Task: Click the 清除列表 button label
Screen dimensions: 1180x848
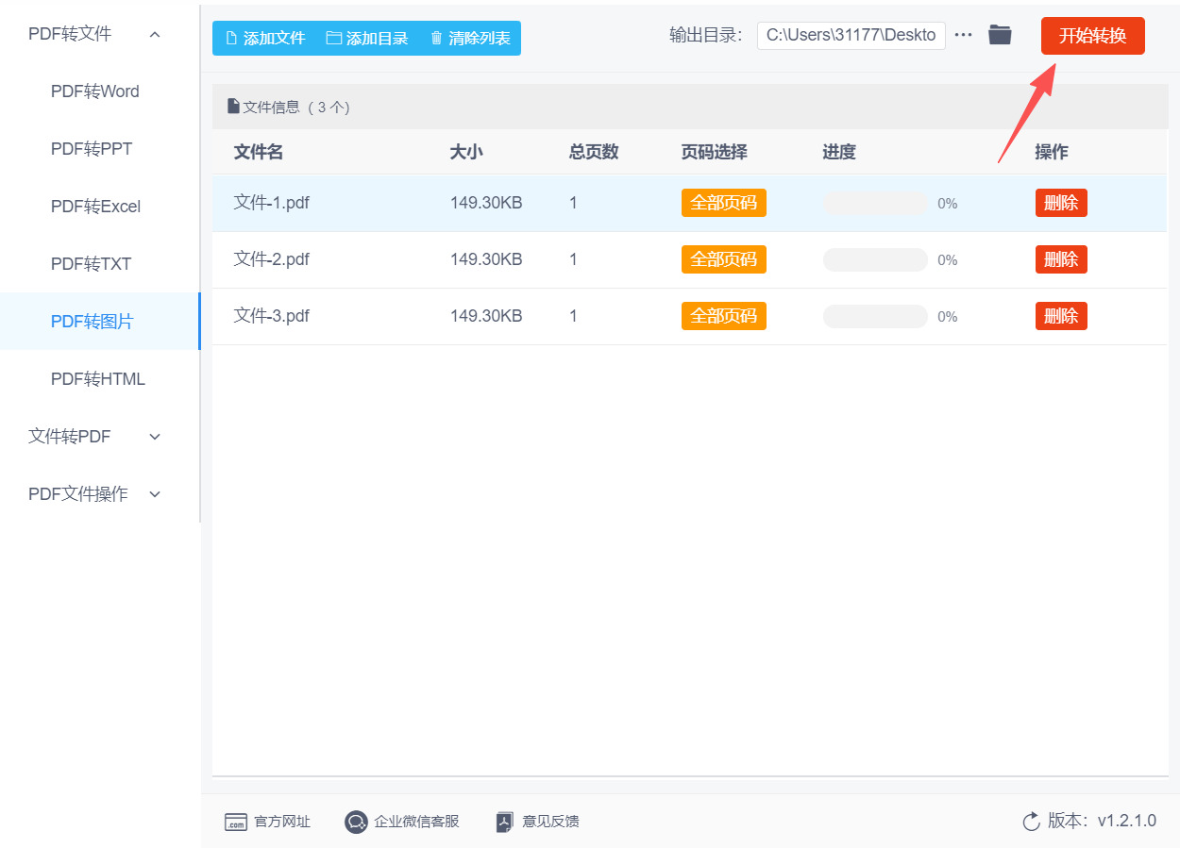Action: tap(480, 39)
